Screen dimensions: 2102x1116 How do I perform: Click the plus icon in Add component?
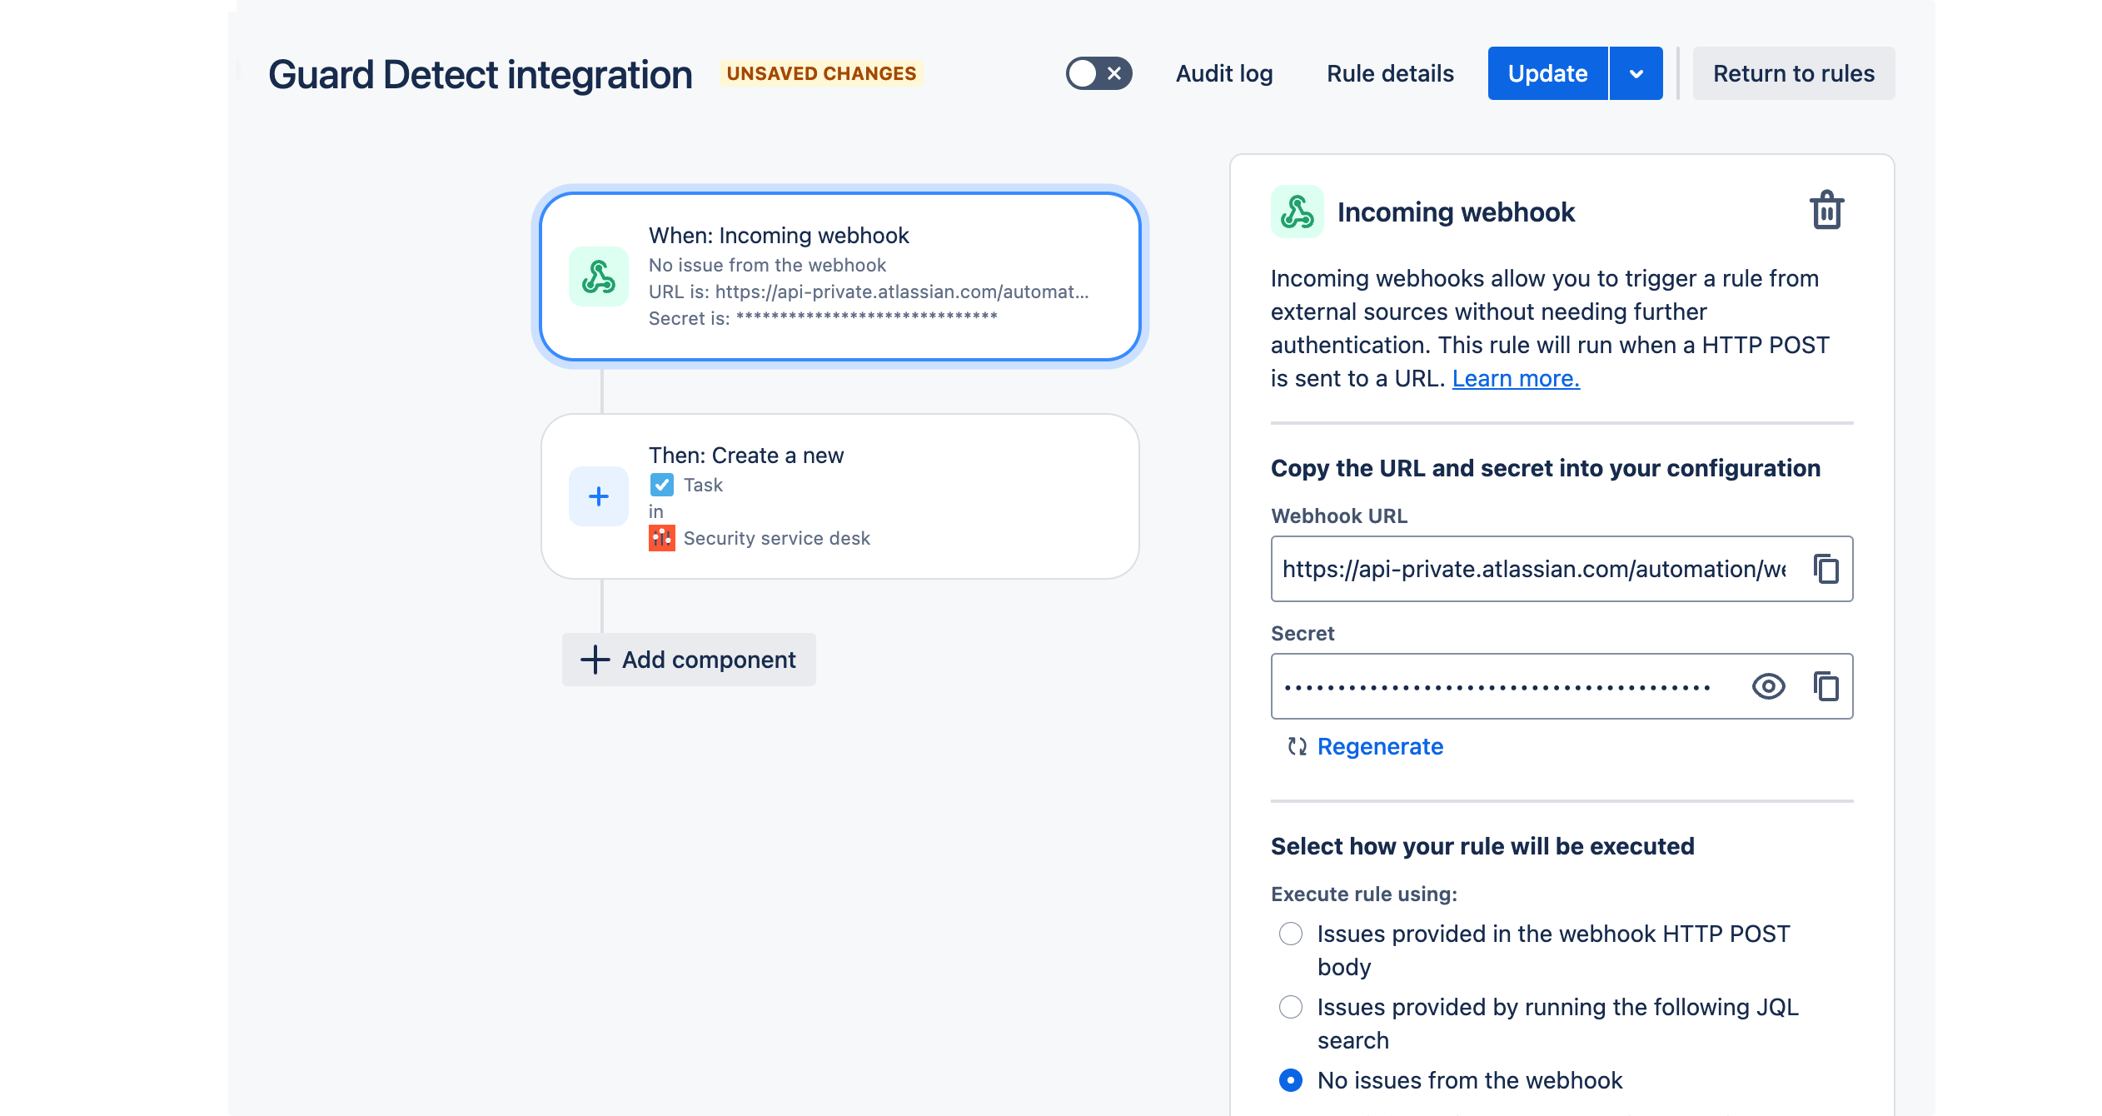595,660
